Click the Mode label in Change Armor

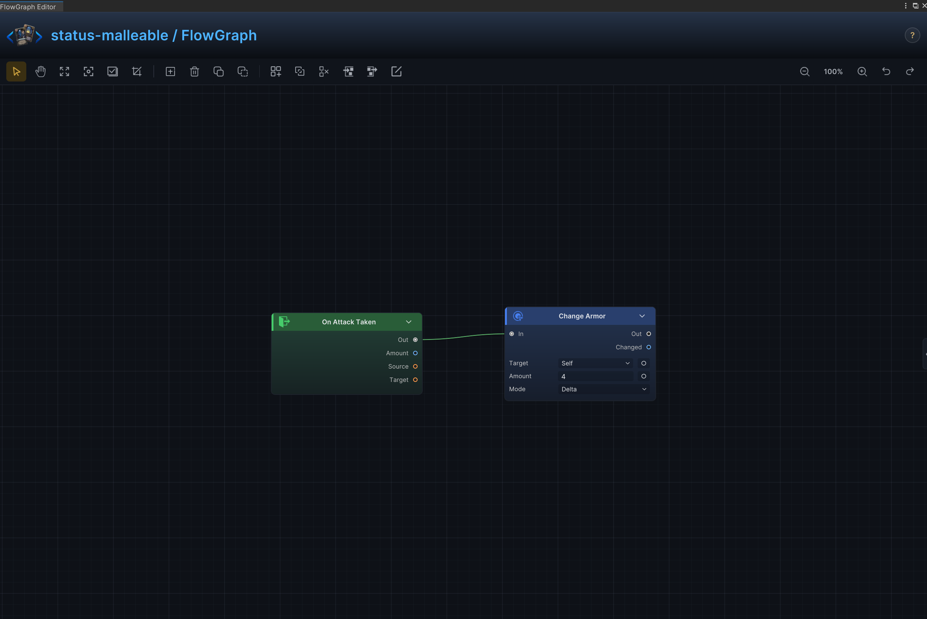[x=517, y=389]
